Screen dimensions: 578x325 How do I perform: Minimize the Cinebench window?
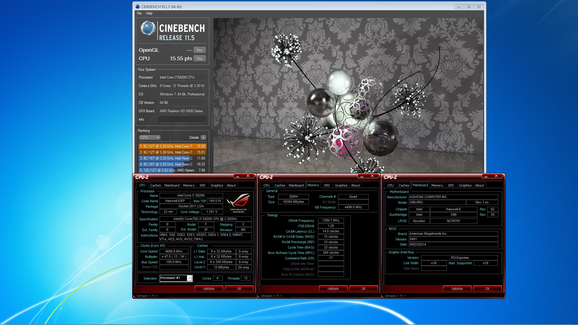tap(459, 7)
